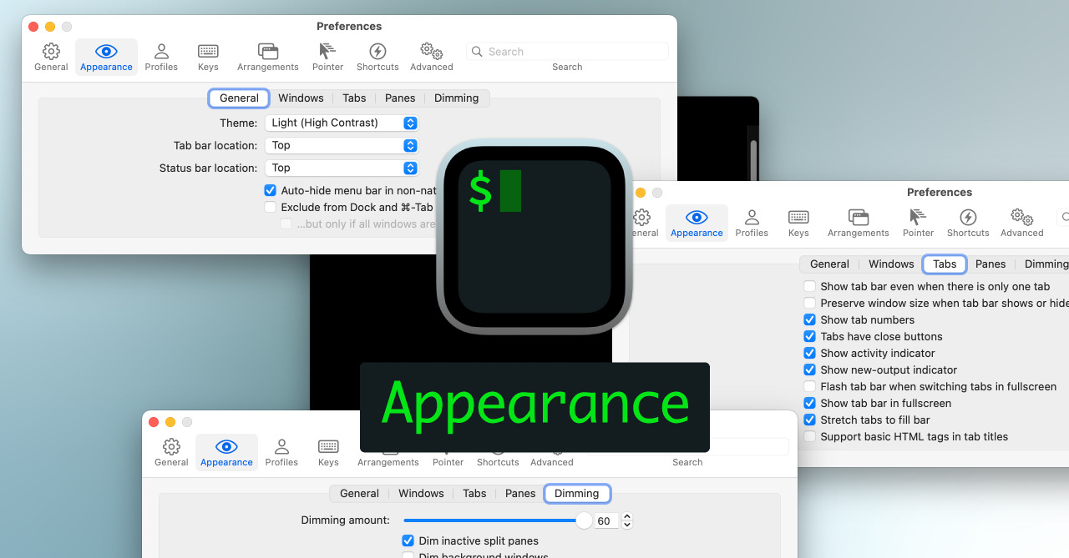Open the Theme dropdown
The height and width of the screenshot is (558, 1069).
click(342, 122)
